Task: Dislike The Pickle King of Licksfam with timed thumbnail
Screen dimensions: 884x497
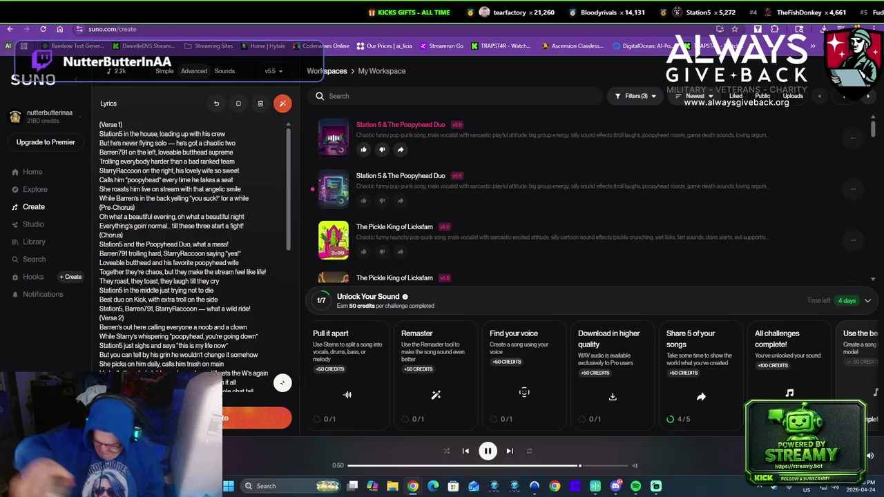Action: pyautogui.click(x=382, y=251)
